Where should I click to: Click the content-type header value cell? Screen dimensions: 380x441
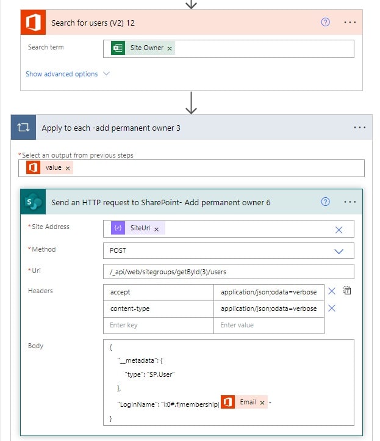coord(269,309)
